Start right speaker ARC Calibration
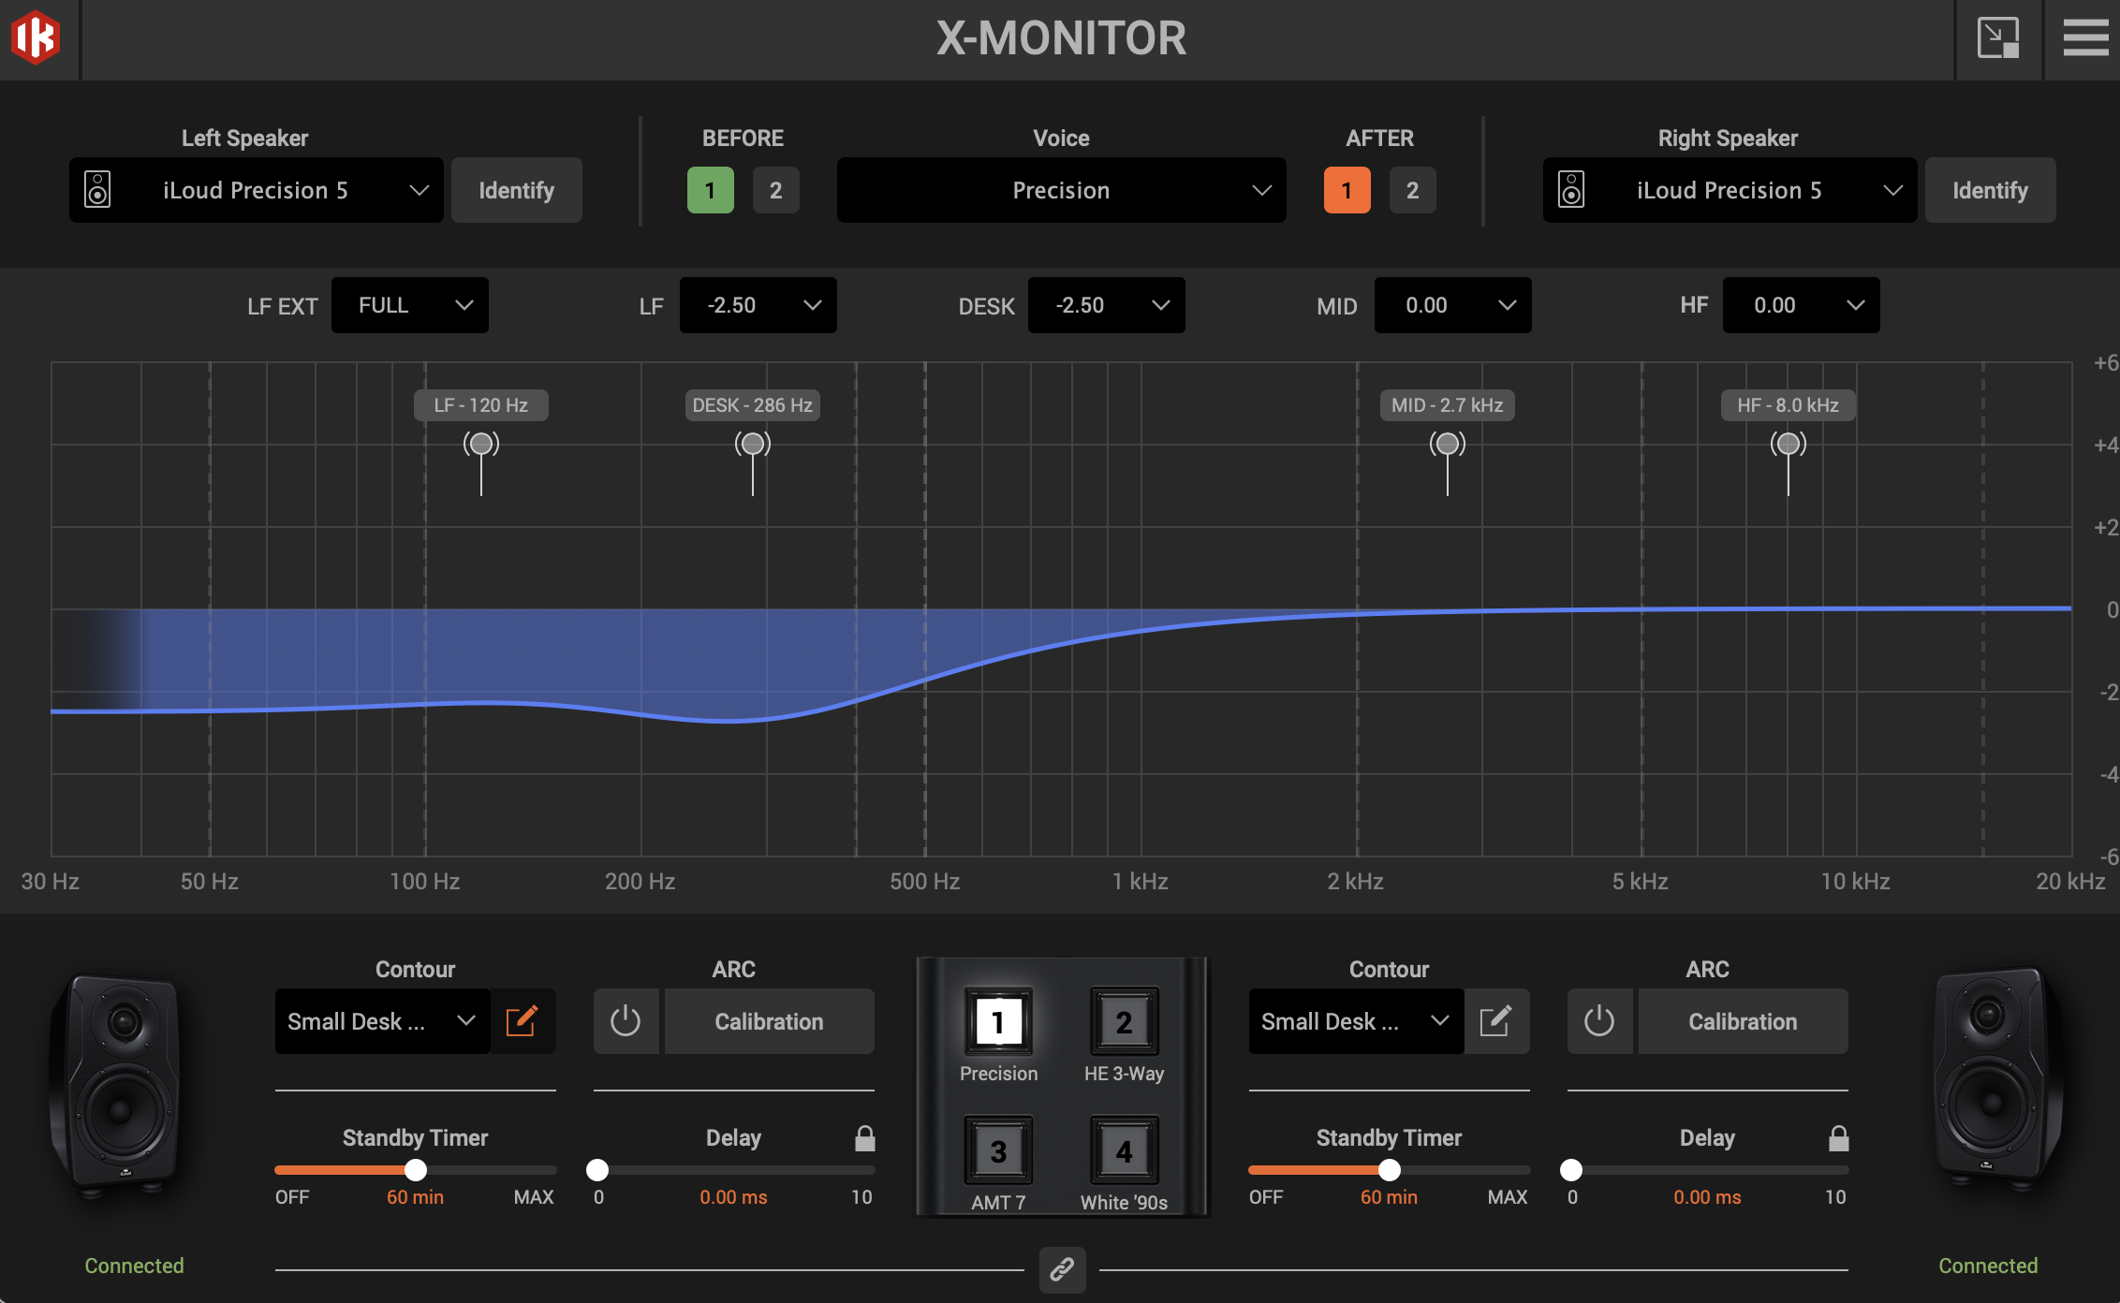 [x=1744, y=1021]
